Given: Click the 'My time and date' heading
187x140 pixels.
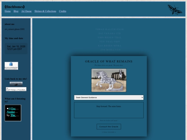Looking at the screenshot, I should point(14,38).
